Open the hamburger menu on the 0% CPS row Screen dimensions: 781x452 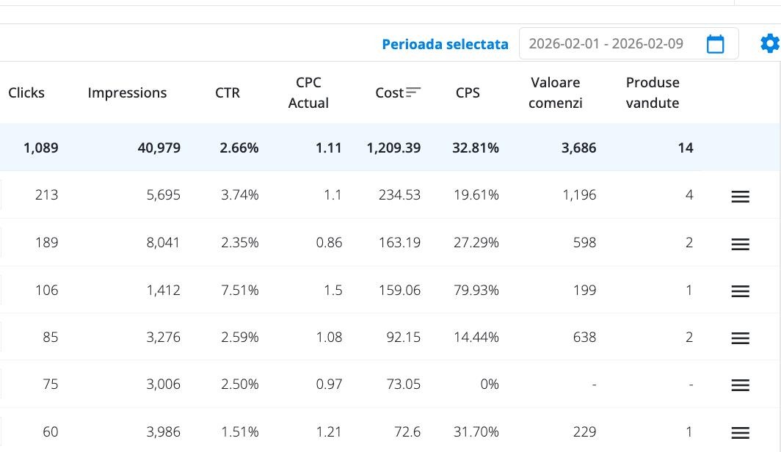coord(740,384)
